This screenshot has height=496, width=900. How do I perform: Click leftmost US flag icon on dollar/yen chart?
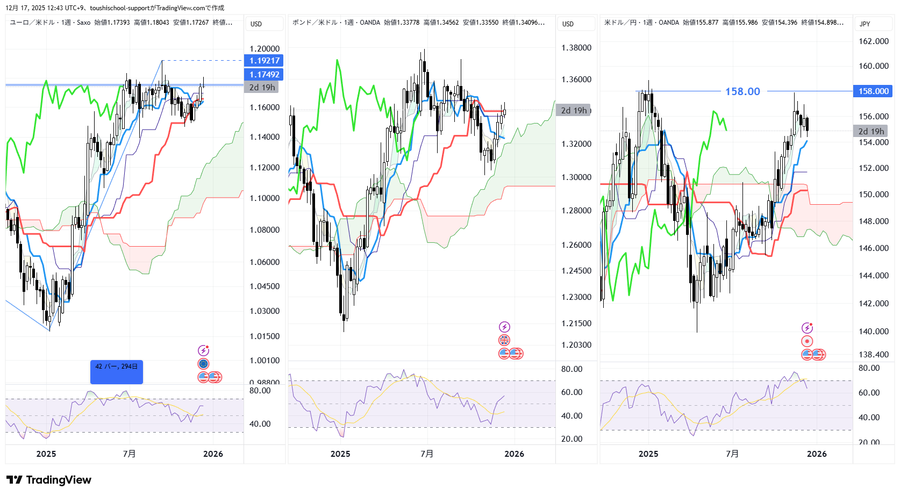tap(807, 355)
